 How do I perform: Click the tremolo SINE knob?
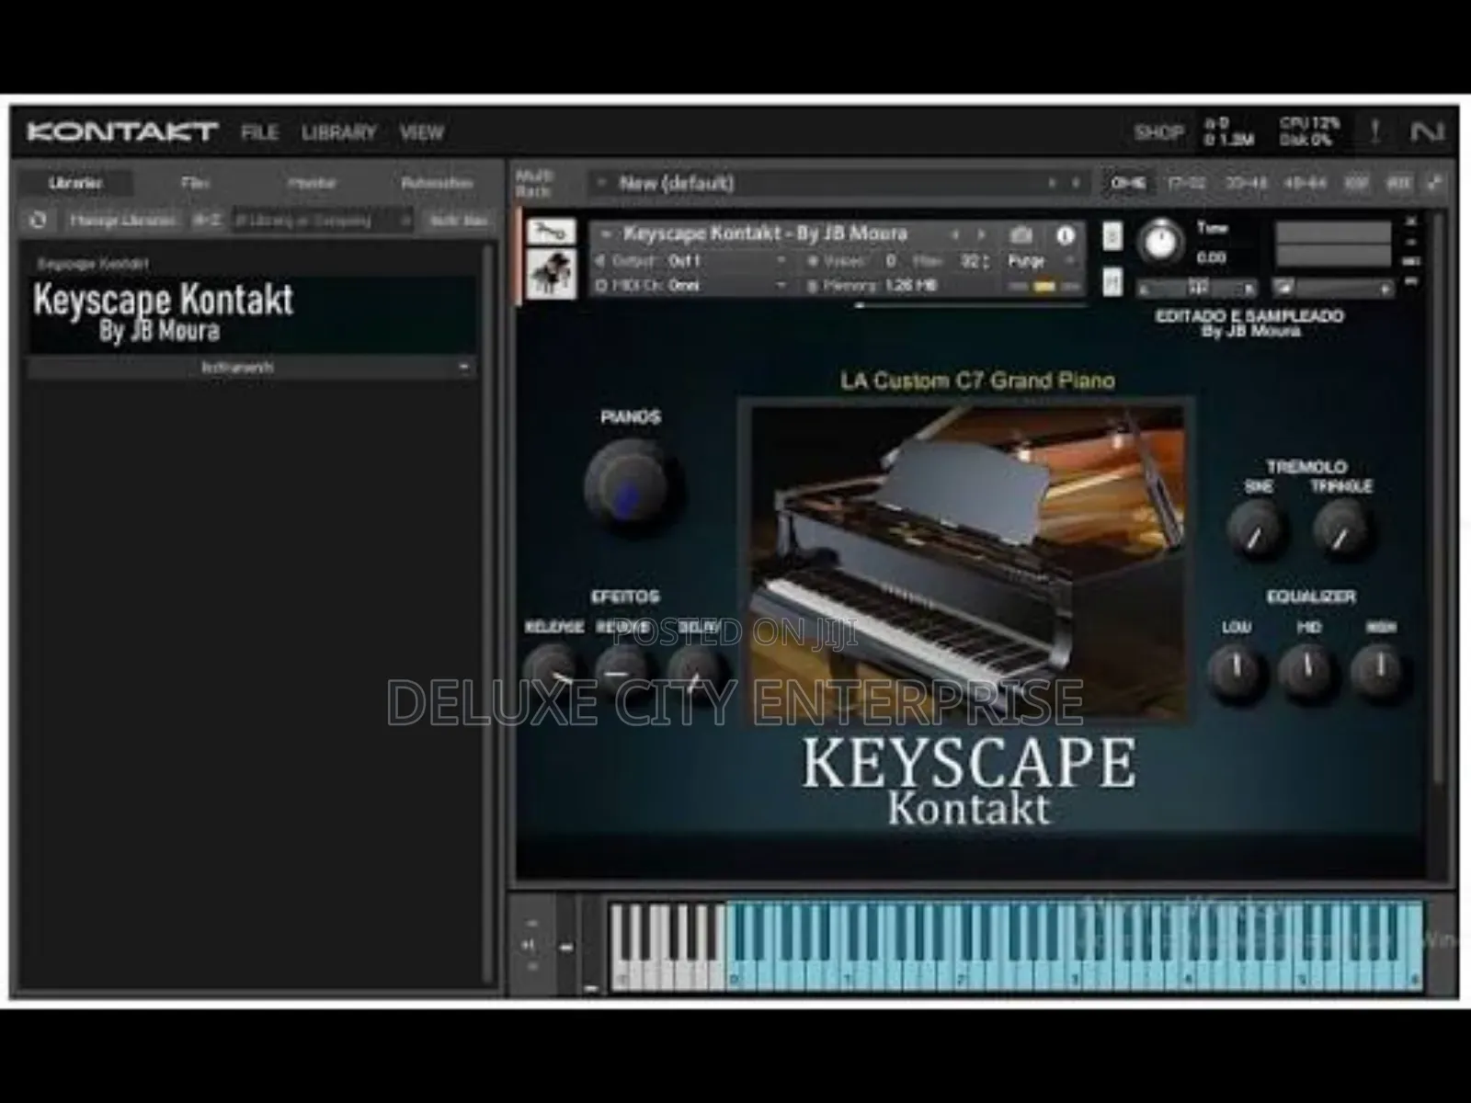pos(1256,530)
